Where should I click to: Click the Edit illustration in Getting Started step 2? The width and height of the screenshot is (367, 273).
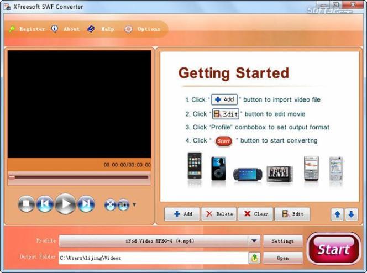pos(226,114)
